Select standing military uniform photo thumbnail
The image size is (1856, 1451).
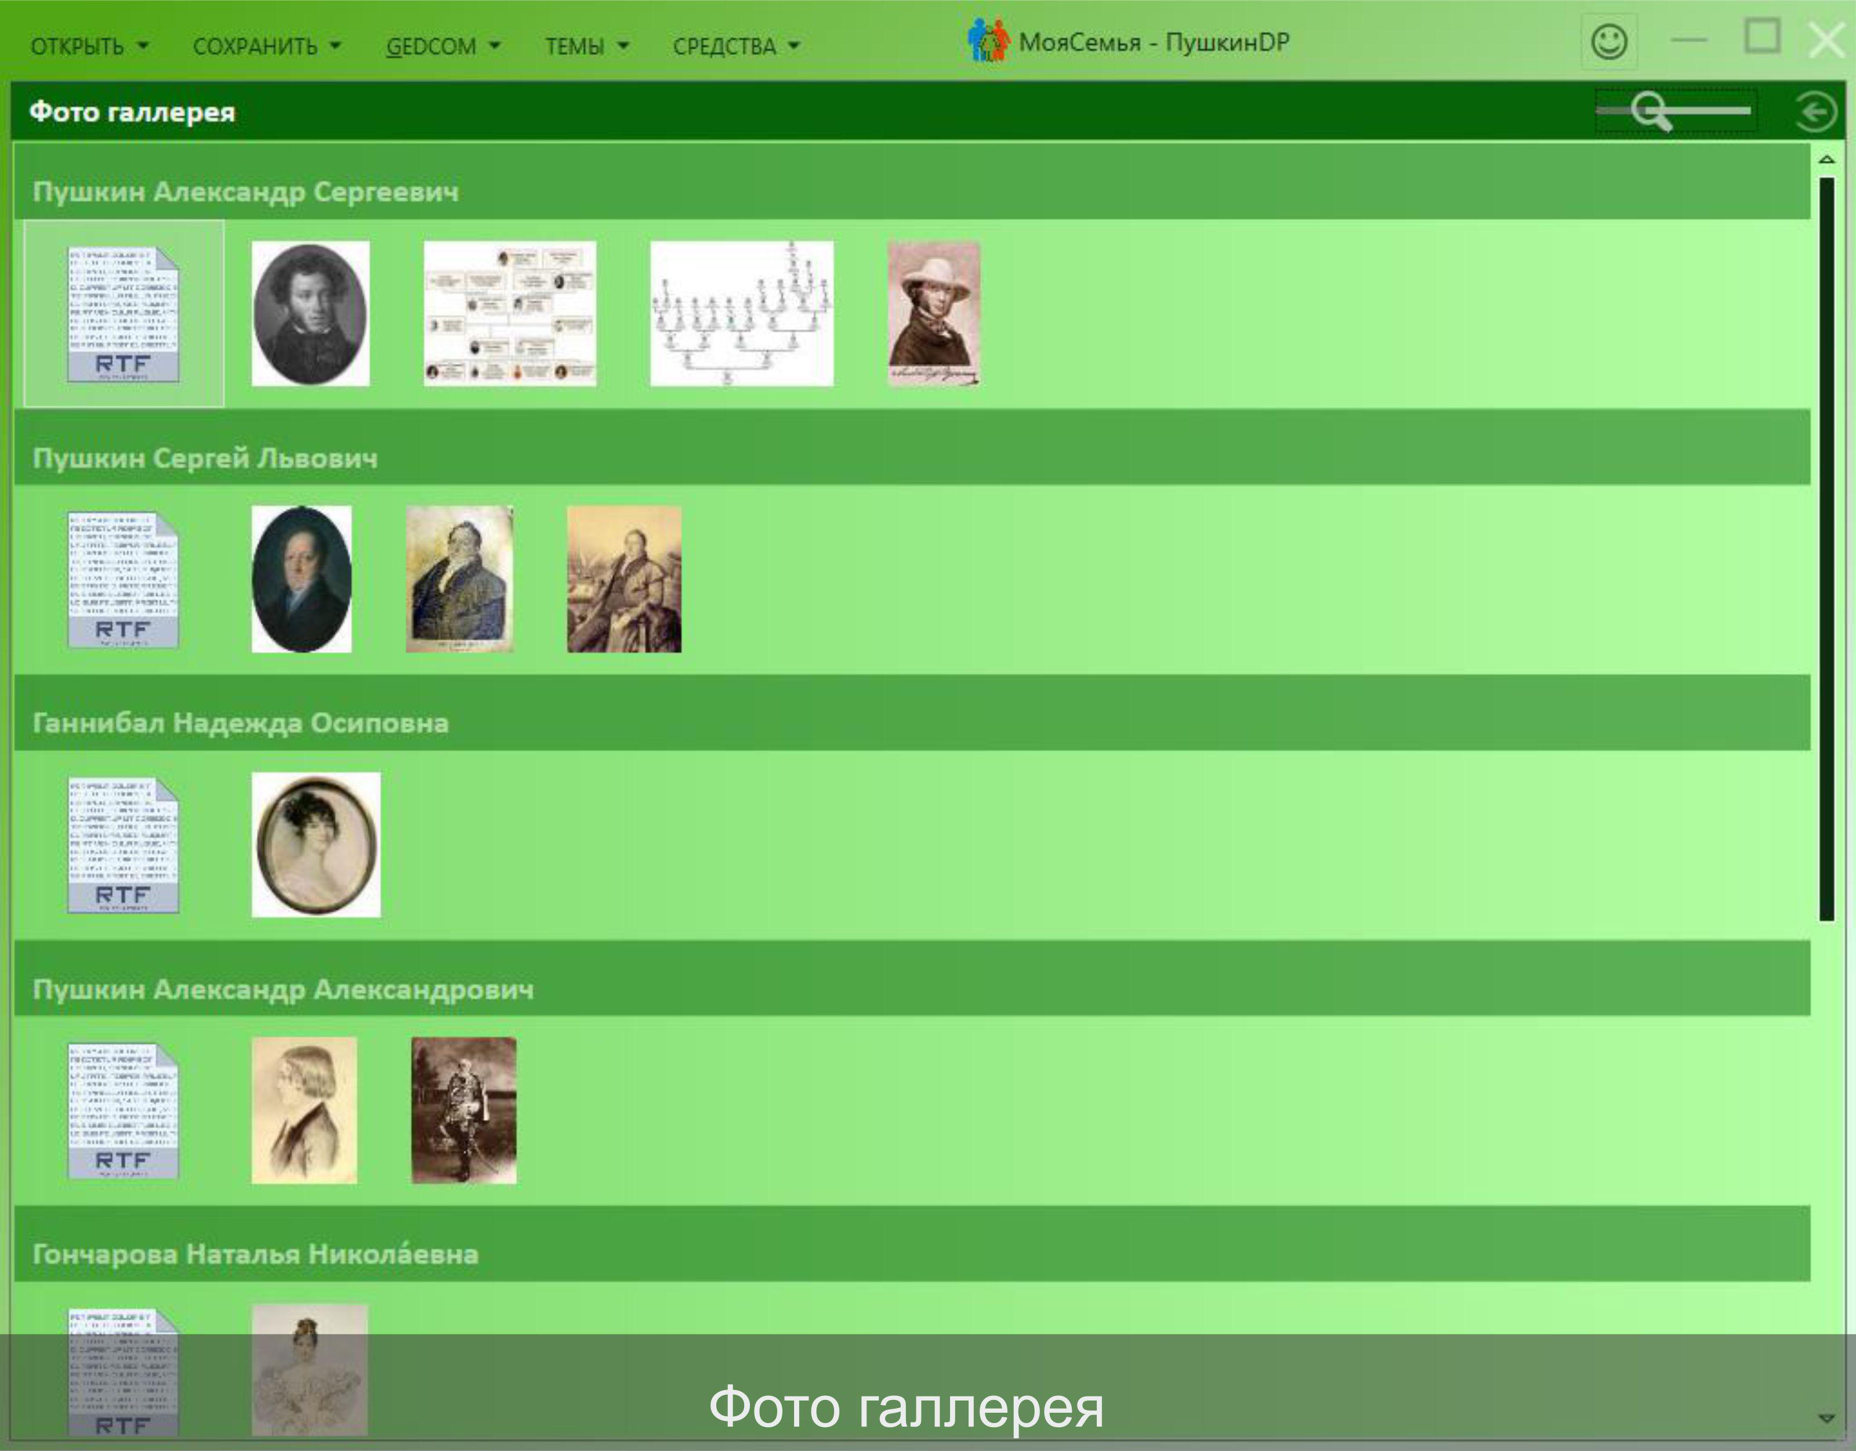coord(463,1110)
